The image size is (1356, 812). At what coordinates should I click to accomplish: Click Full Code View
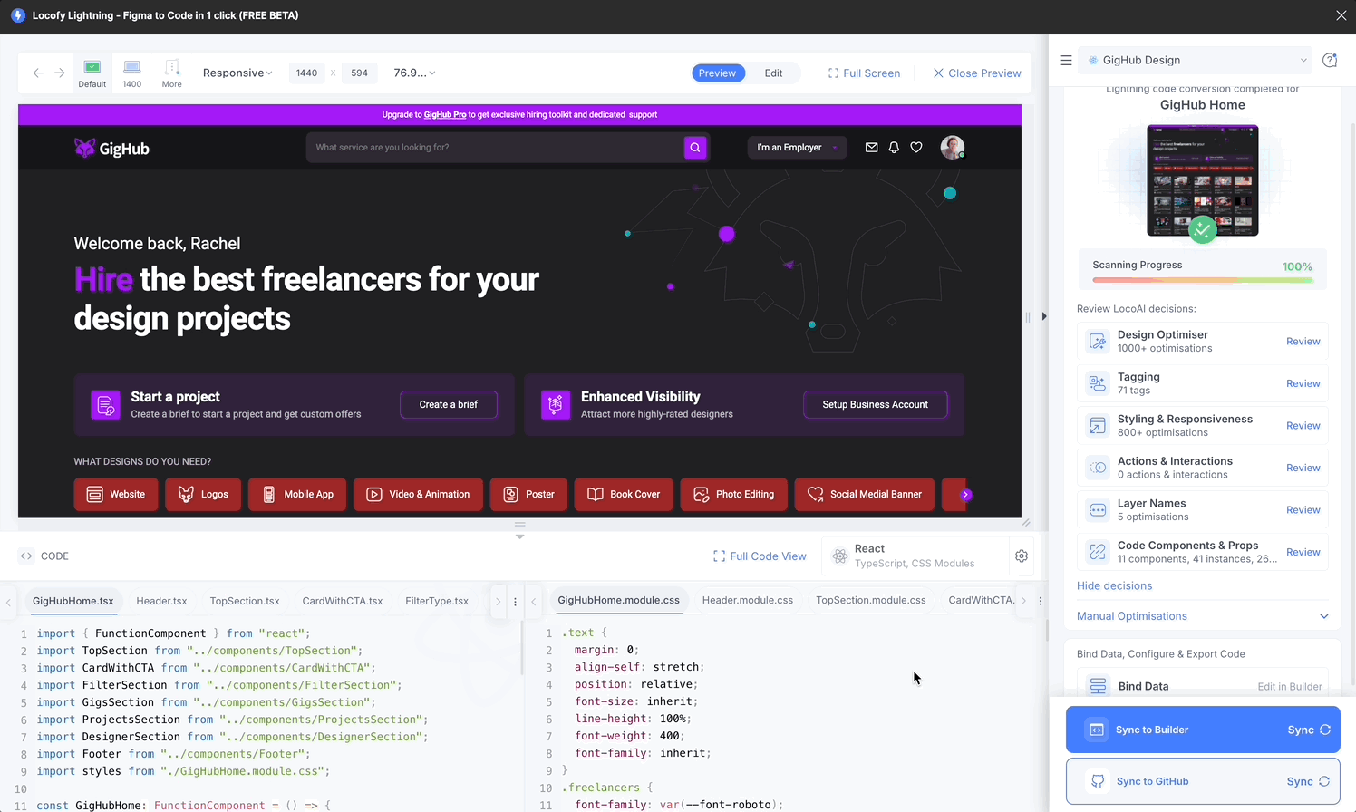[x=760, y=556]
